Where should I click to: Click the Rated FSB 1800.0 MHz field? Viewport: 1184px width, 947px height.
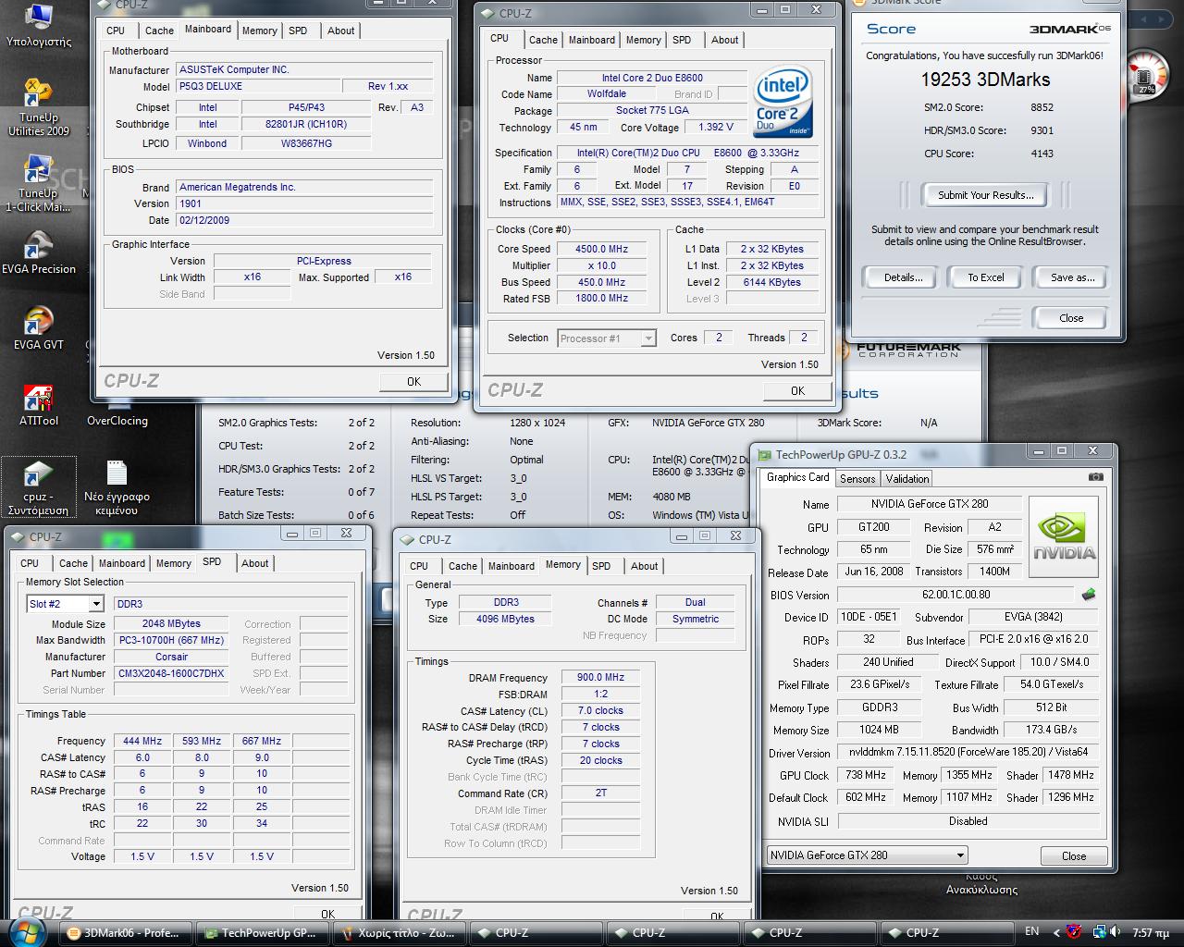click(x=602, y=298)
